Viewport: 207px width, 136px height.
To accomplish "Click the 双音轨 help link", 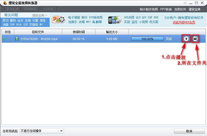I will point(34,25).
